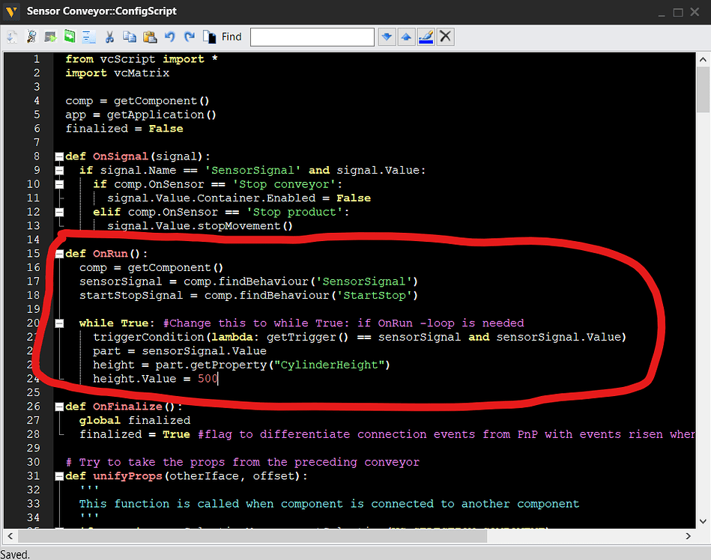Copy selection with the copy icon
Image resolution: width=711 pixels, height=560 pixels.
tap(130, 37)
